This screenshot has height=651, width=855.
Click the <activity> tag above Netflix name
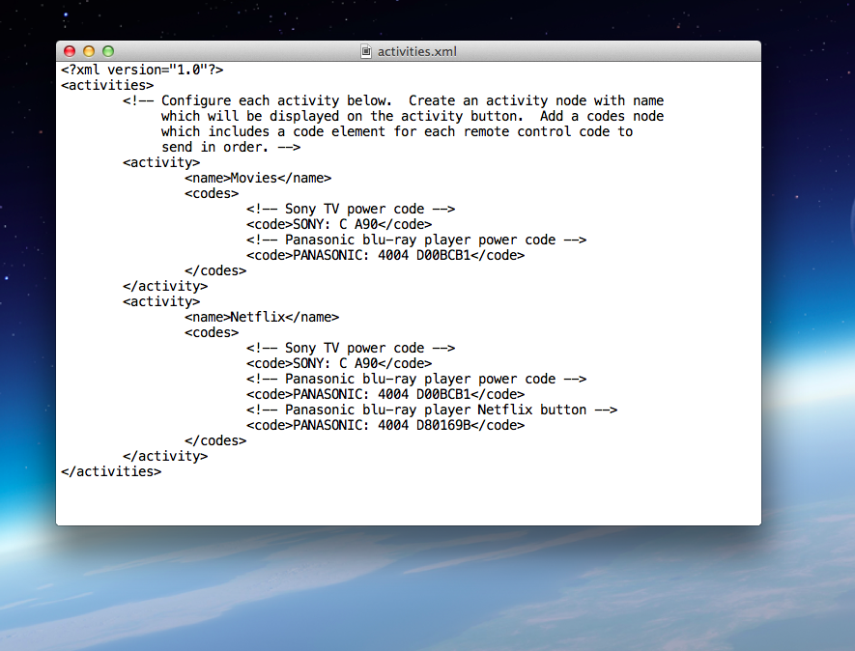[x=161, y=301]
